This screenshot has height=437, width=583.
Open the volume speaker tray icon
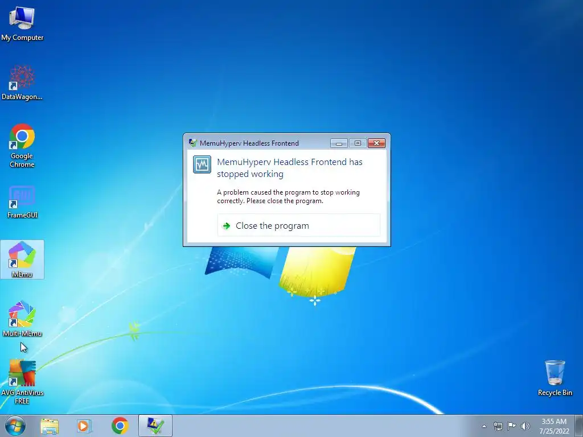[525, 426]
